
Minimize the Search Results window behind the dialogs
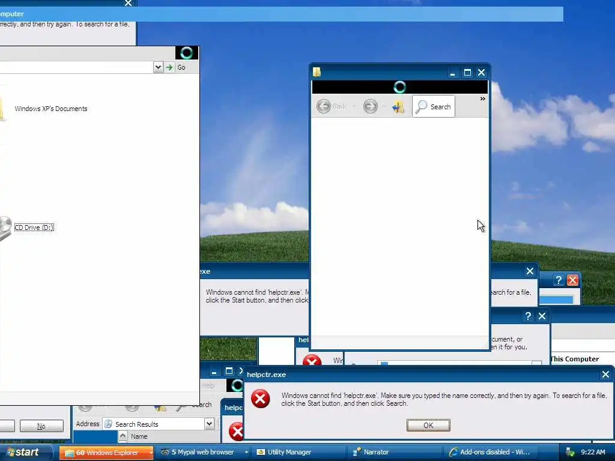[x=214, y=371]
